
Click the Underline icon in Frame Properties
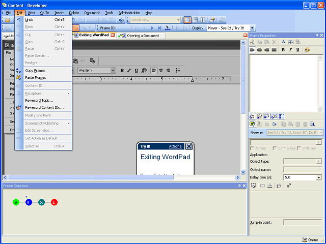coord(297,50)
